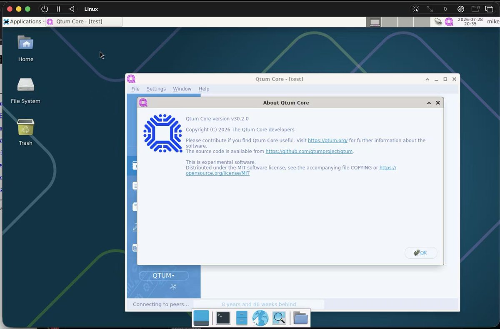Open the Home folder icon in dock
Screen dimensions: 500x329
[301, 318]
